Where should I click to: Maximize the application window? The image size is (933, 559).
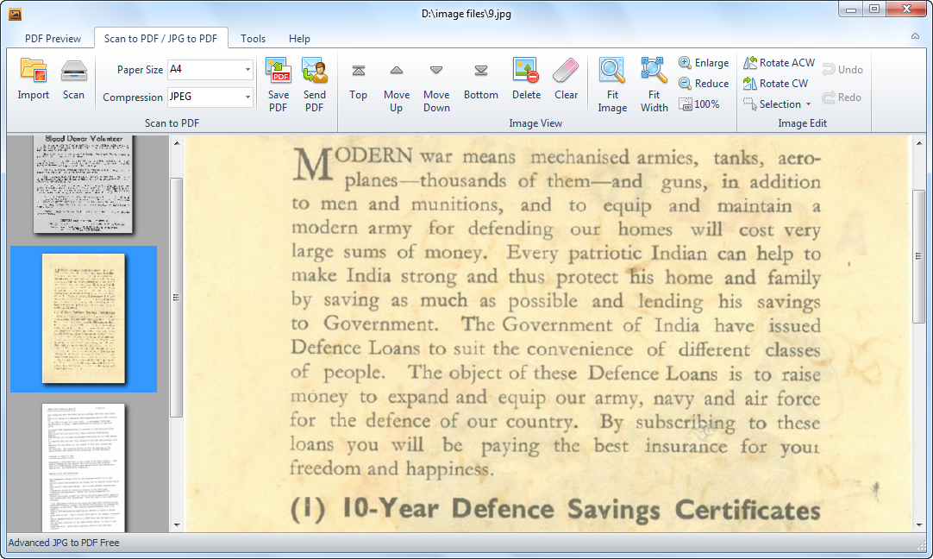click(874, 9)
